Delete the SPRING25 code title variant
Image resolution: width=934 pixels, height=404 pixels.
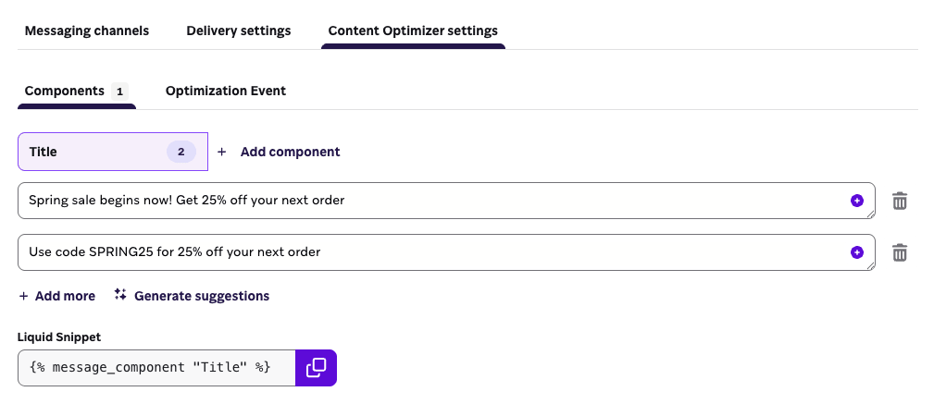pos(899,252)
